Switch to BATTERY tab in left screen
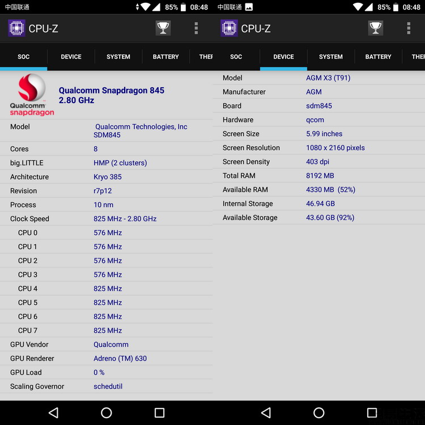The height and width of the screenshot is (425, 425). coord(165,57)
